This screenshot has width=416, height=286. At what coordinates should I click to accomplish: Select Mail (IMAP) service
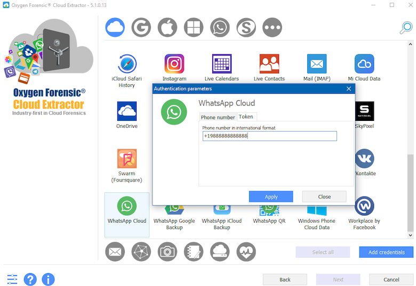317,68
